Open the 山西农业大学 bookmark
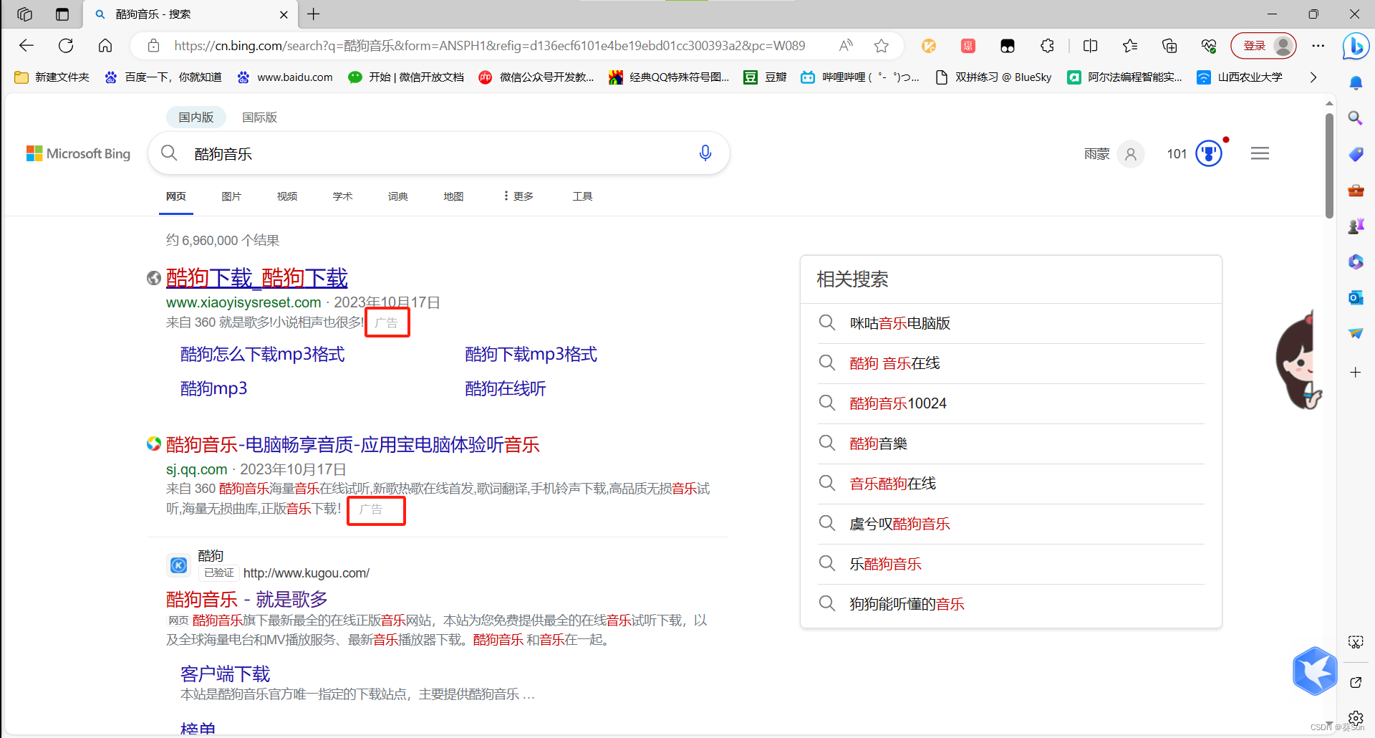The image size is (1375, 738). 1240,77
